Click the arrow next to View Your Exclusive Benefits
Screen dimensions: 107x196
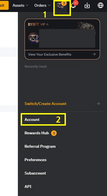pos(94,54)
